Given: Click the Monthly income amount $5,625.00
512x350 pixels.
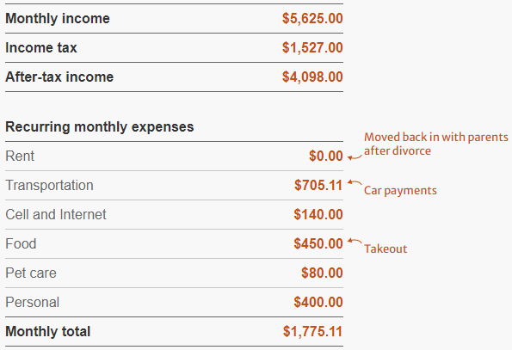Looking at the screenshot, I should coord(312,19).
